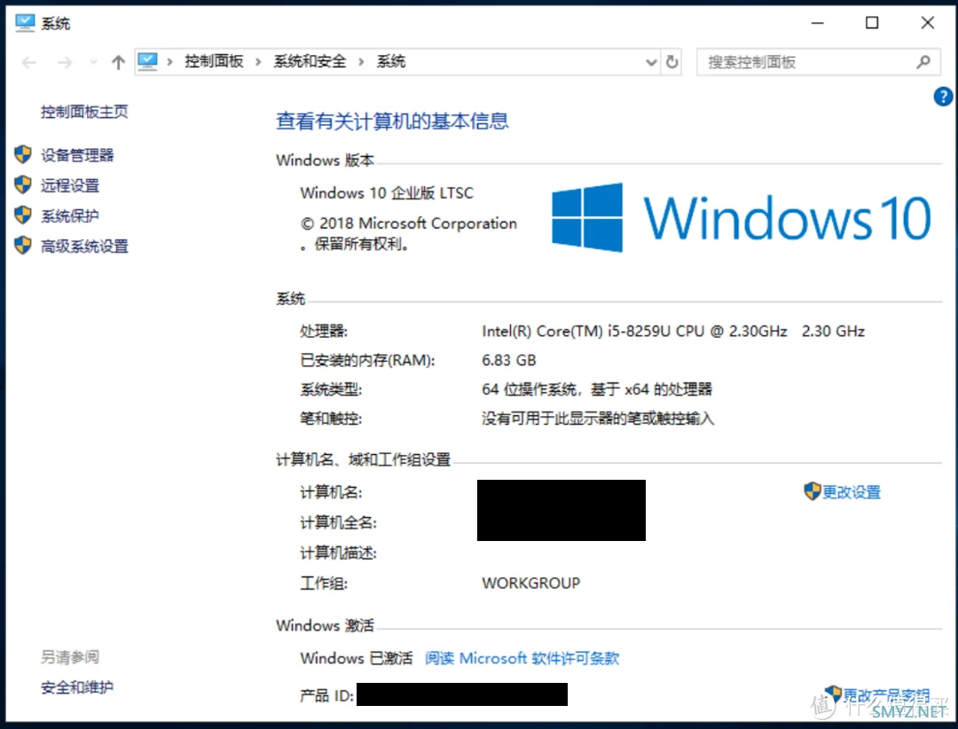Image resolution: width=958 pixels, height=729 pixels.
Task: Open 系统保护 link
Action: 70,216
